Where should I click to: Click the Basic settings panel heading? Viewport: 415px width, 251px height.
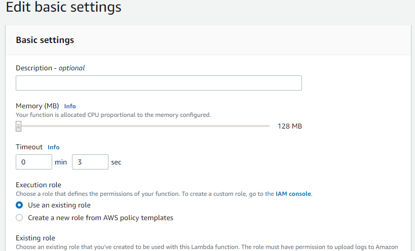coord(45,40)
